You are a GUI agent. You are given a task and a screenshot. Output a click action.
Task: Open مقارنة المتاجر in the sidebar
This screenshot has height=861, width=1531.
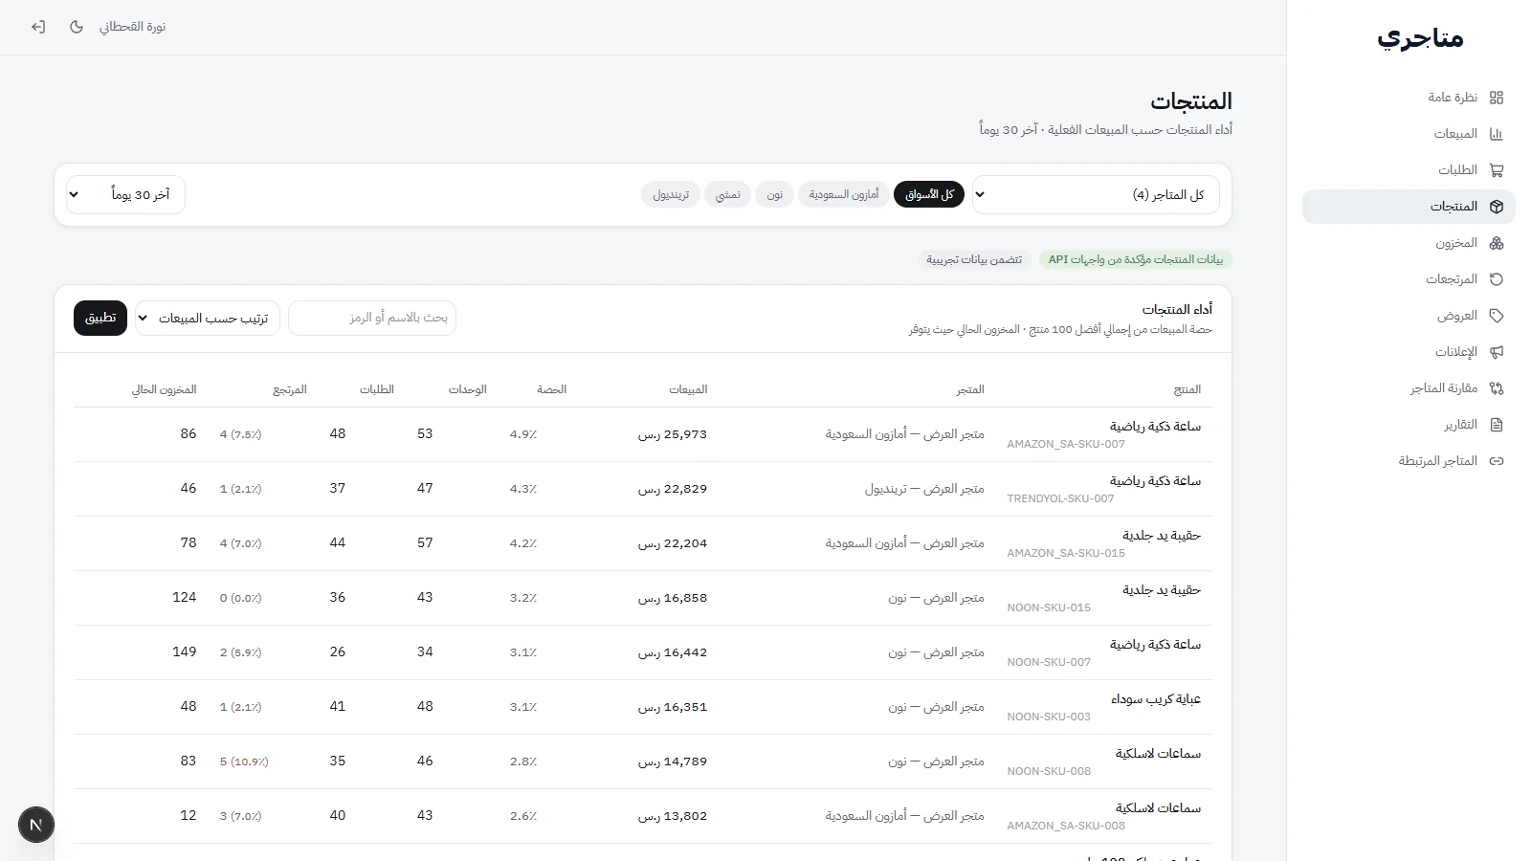[x=1409, y=388]
